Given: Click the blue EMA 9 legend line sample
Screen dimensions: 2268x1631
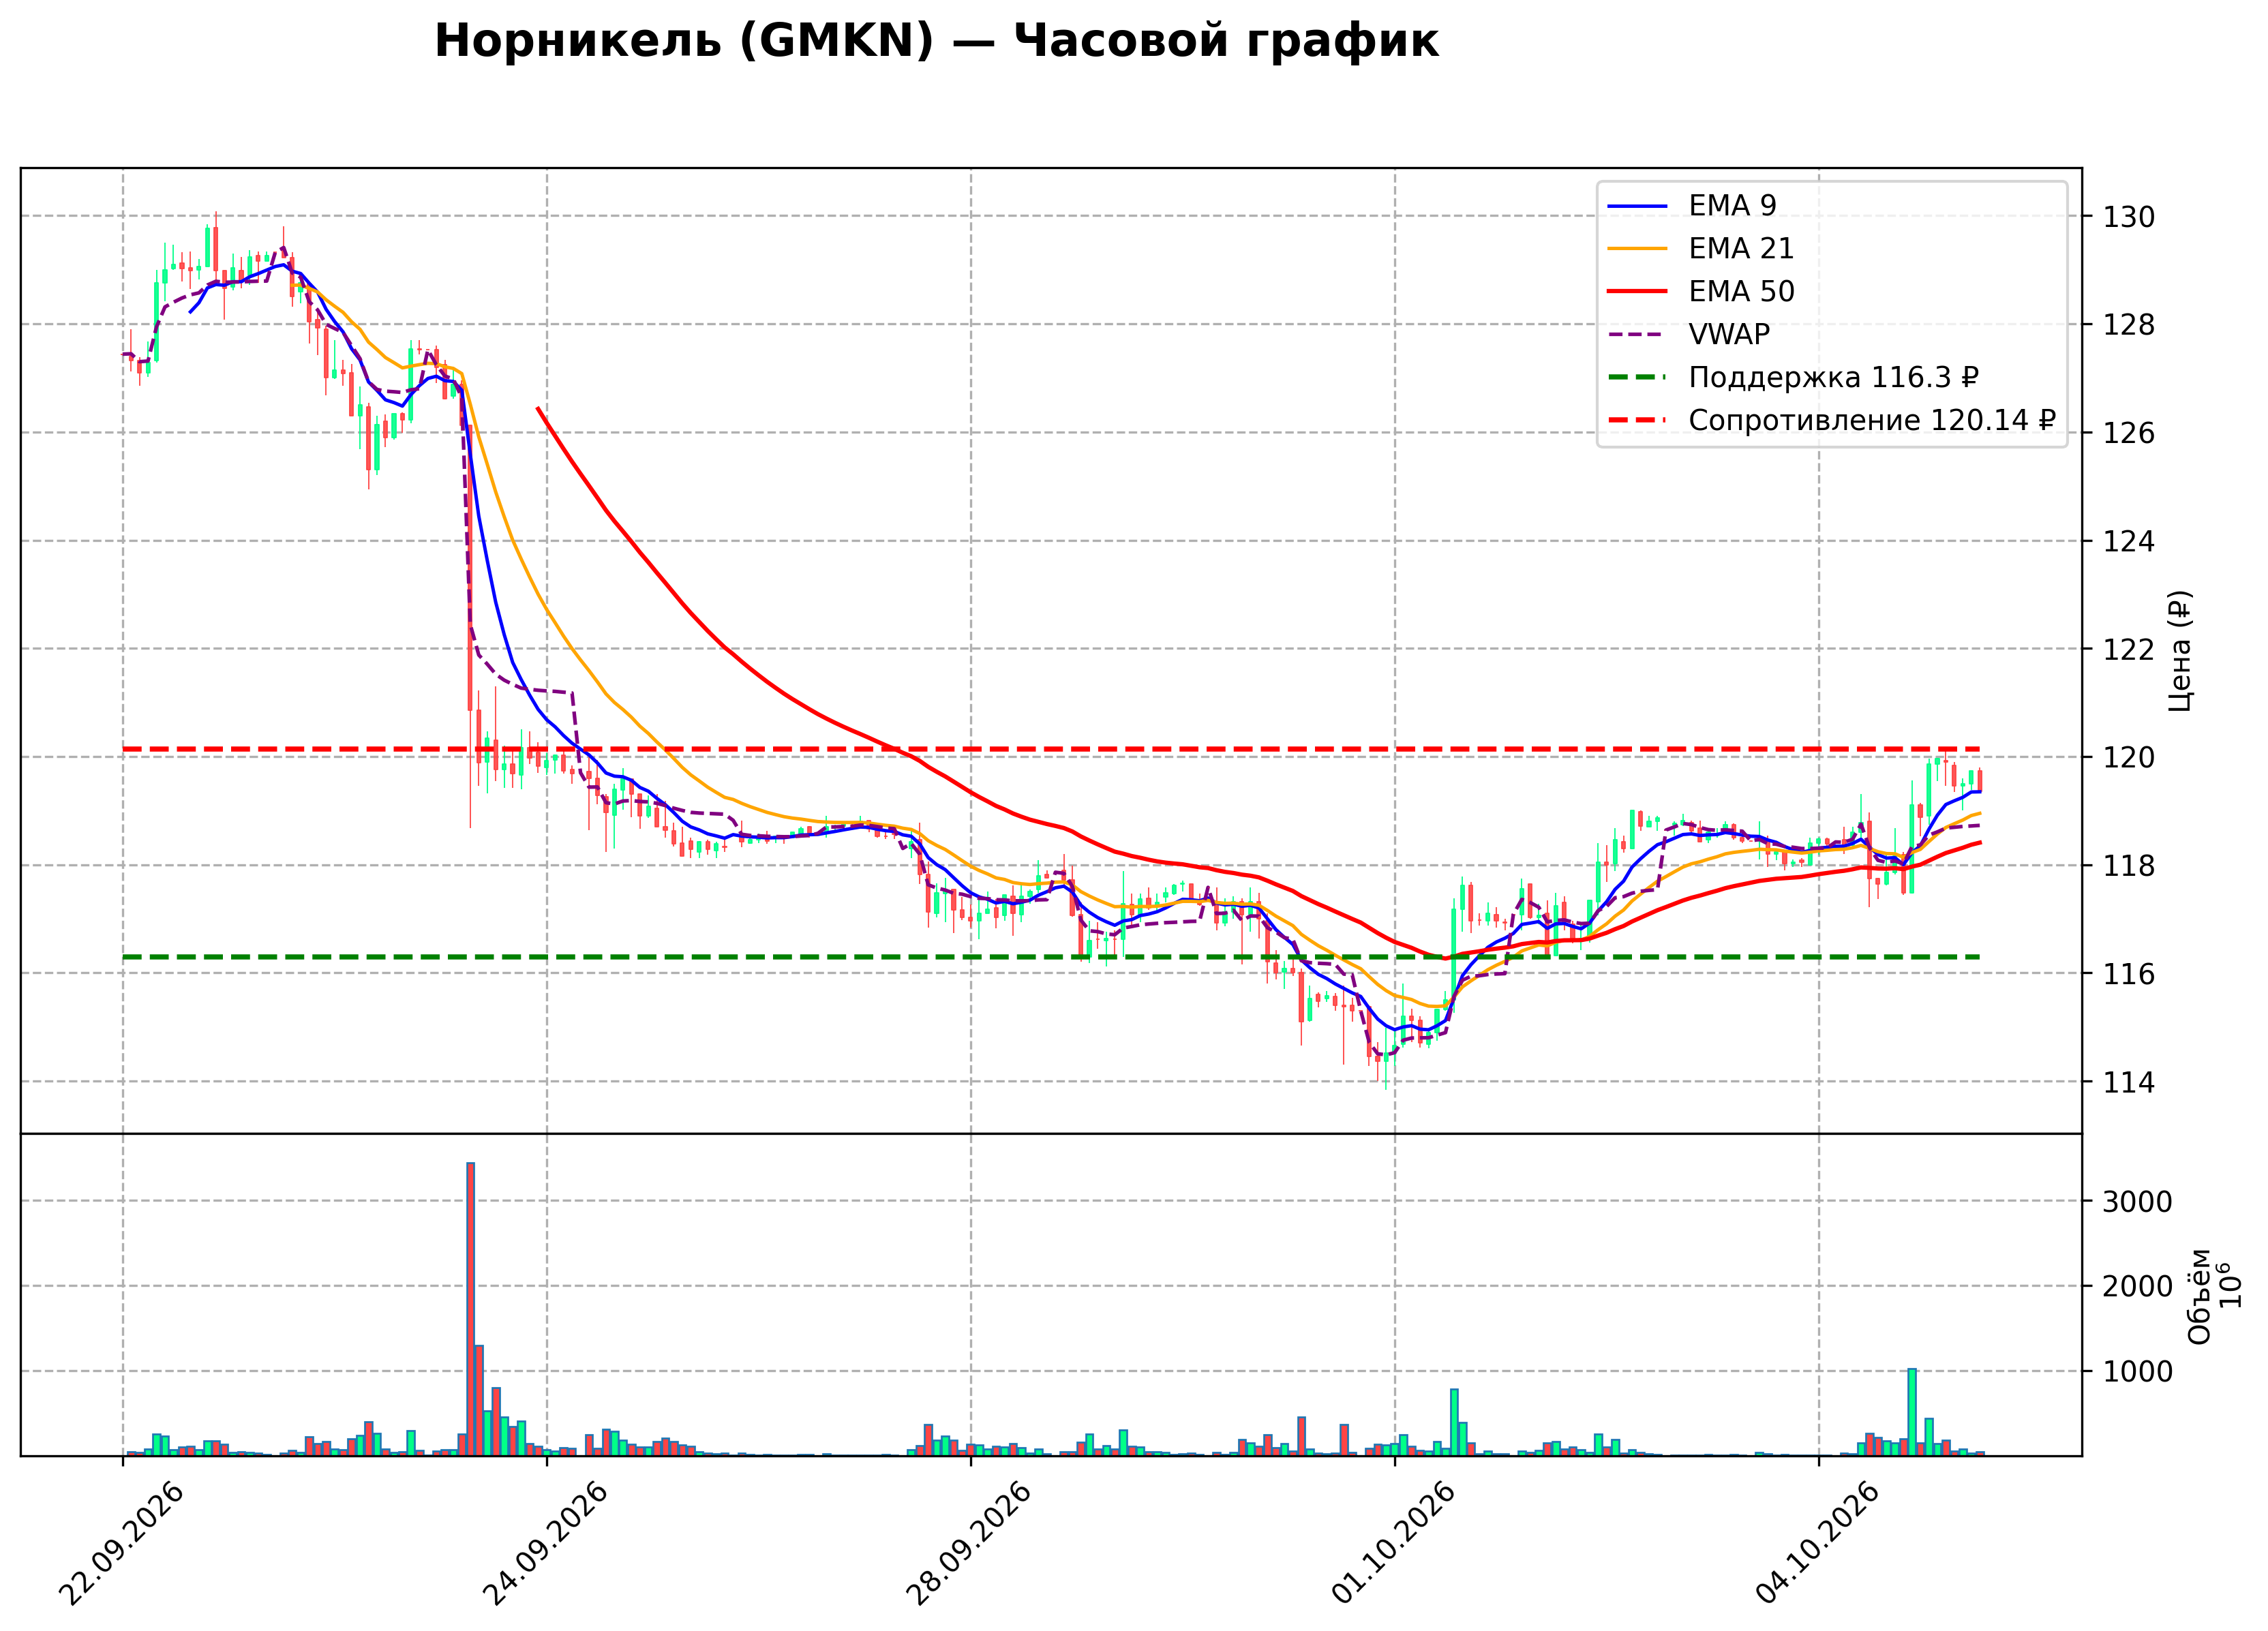Looking at the screenshot, I should pos(1638,206).
